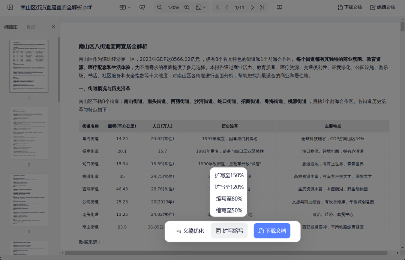Jump to first page icon
The width and height of the screenshot is (405, 260).
[217, 7]
